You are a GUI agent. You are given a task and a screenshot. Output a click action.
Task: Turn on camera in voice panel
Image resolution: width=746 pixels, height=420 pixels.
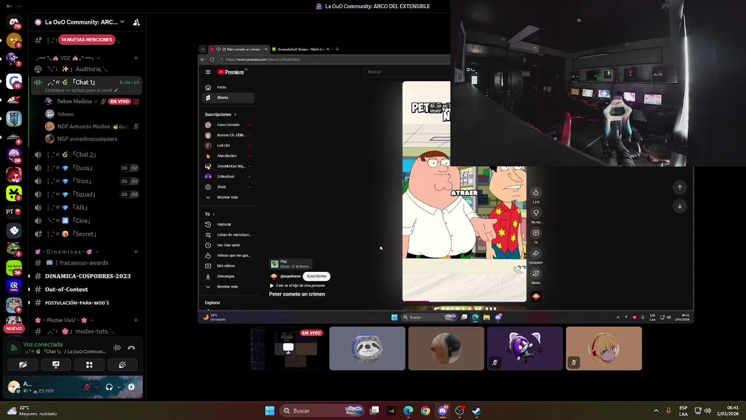(x=23, y=365)
